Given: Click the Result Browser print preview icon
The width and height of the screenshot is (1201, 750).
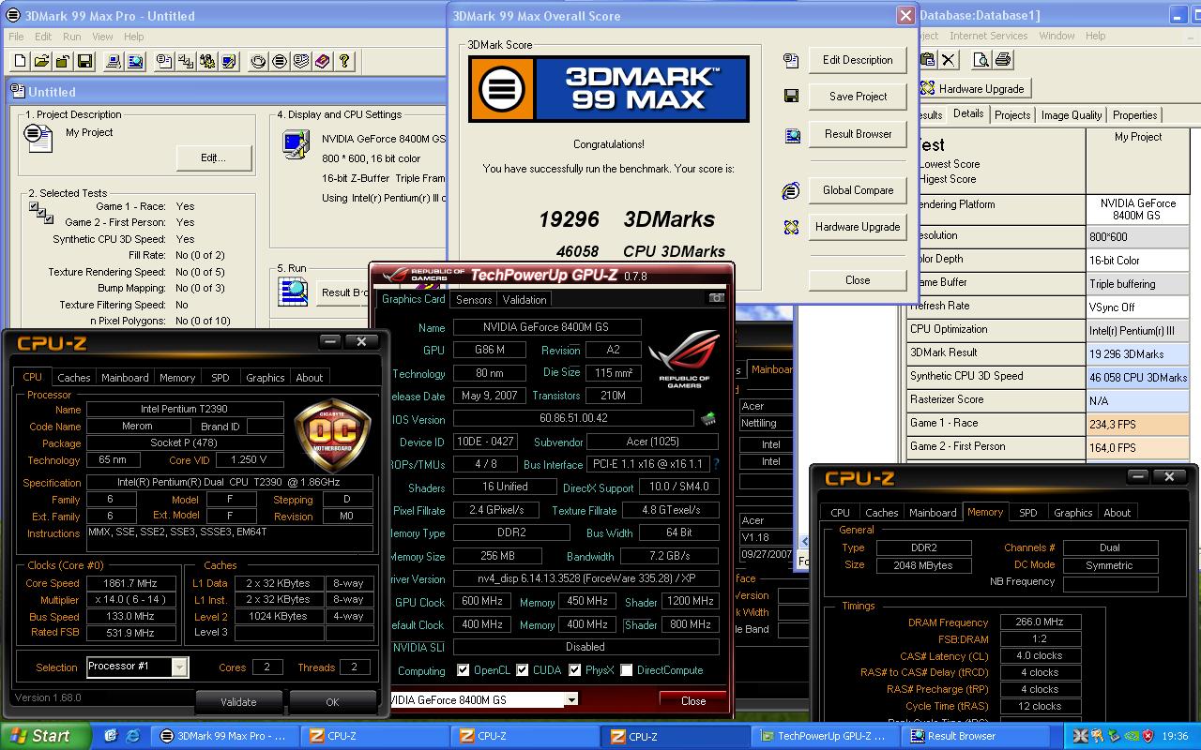Looking at the screenshot, I should tap(981, 60).
